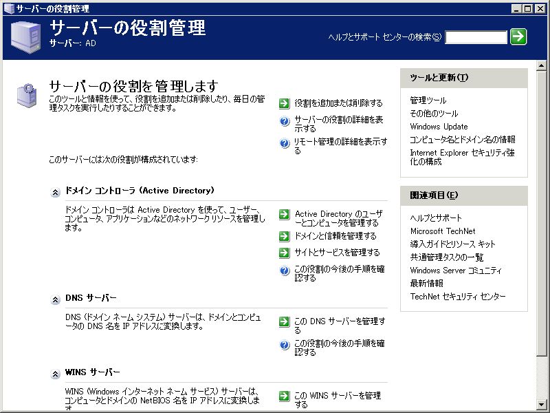Click the 関連項目(E) panel header
The width and height of the screenshot is (550, 413).
[463, 195]
